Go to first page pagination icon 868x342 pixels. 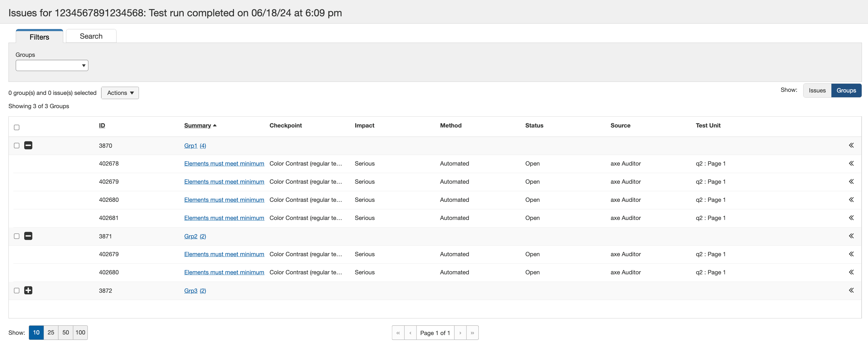(x=398, y=333)
